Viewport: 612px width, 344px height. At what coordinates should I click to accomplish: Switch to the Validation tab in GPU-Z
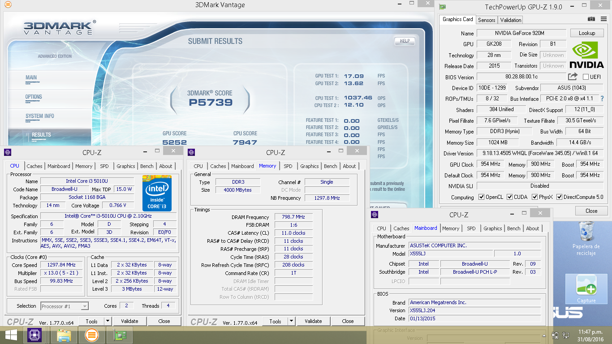tap(511, 20)
